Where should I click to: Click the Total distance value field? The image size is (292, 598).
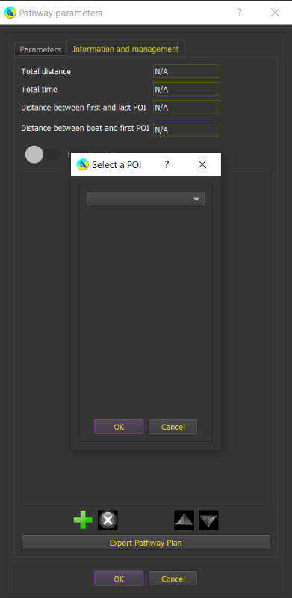point(187,71)
